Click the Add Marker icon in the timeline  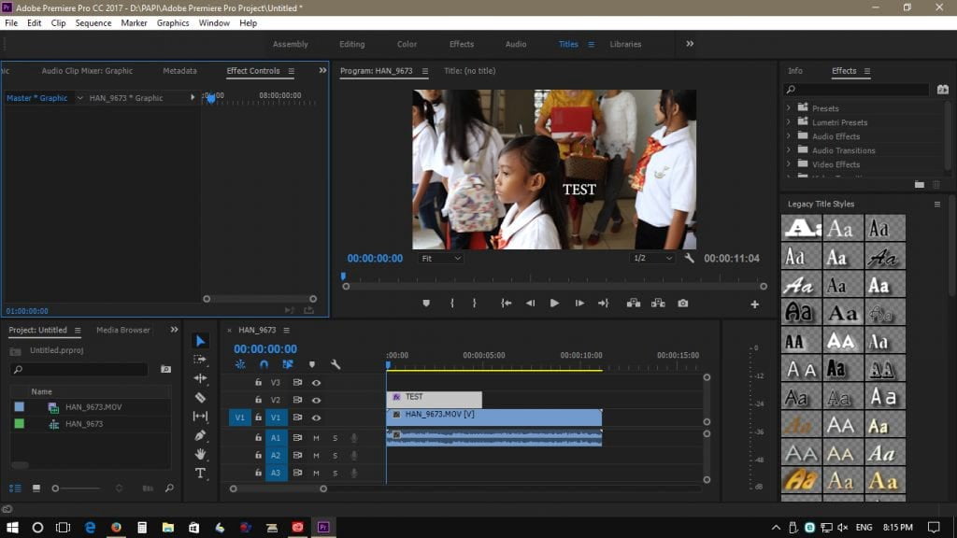click(312, 364)
